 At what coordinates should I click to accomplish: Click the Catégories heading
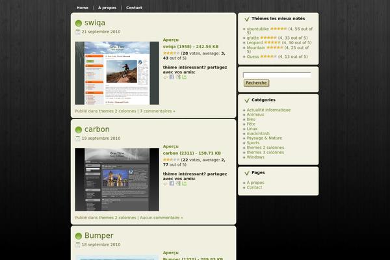coord(263,100)
